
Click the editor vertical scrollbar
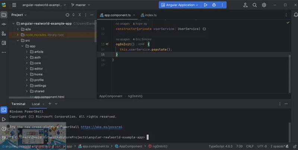tap(290, 74)
